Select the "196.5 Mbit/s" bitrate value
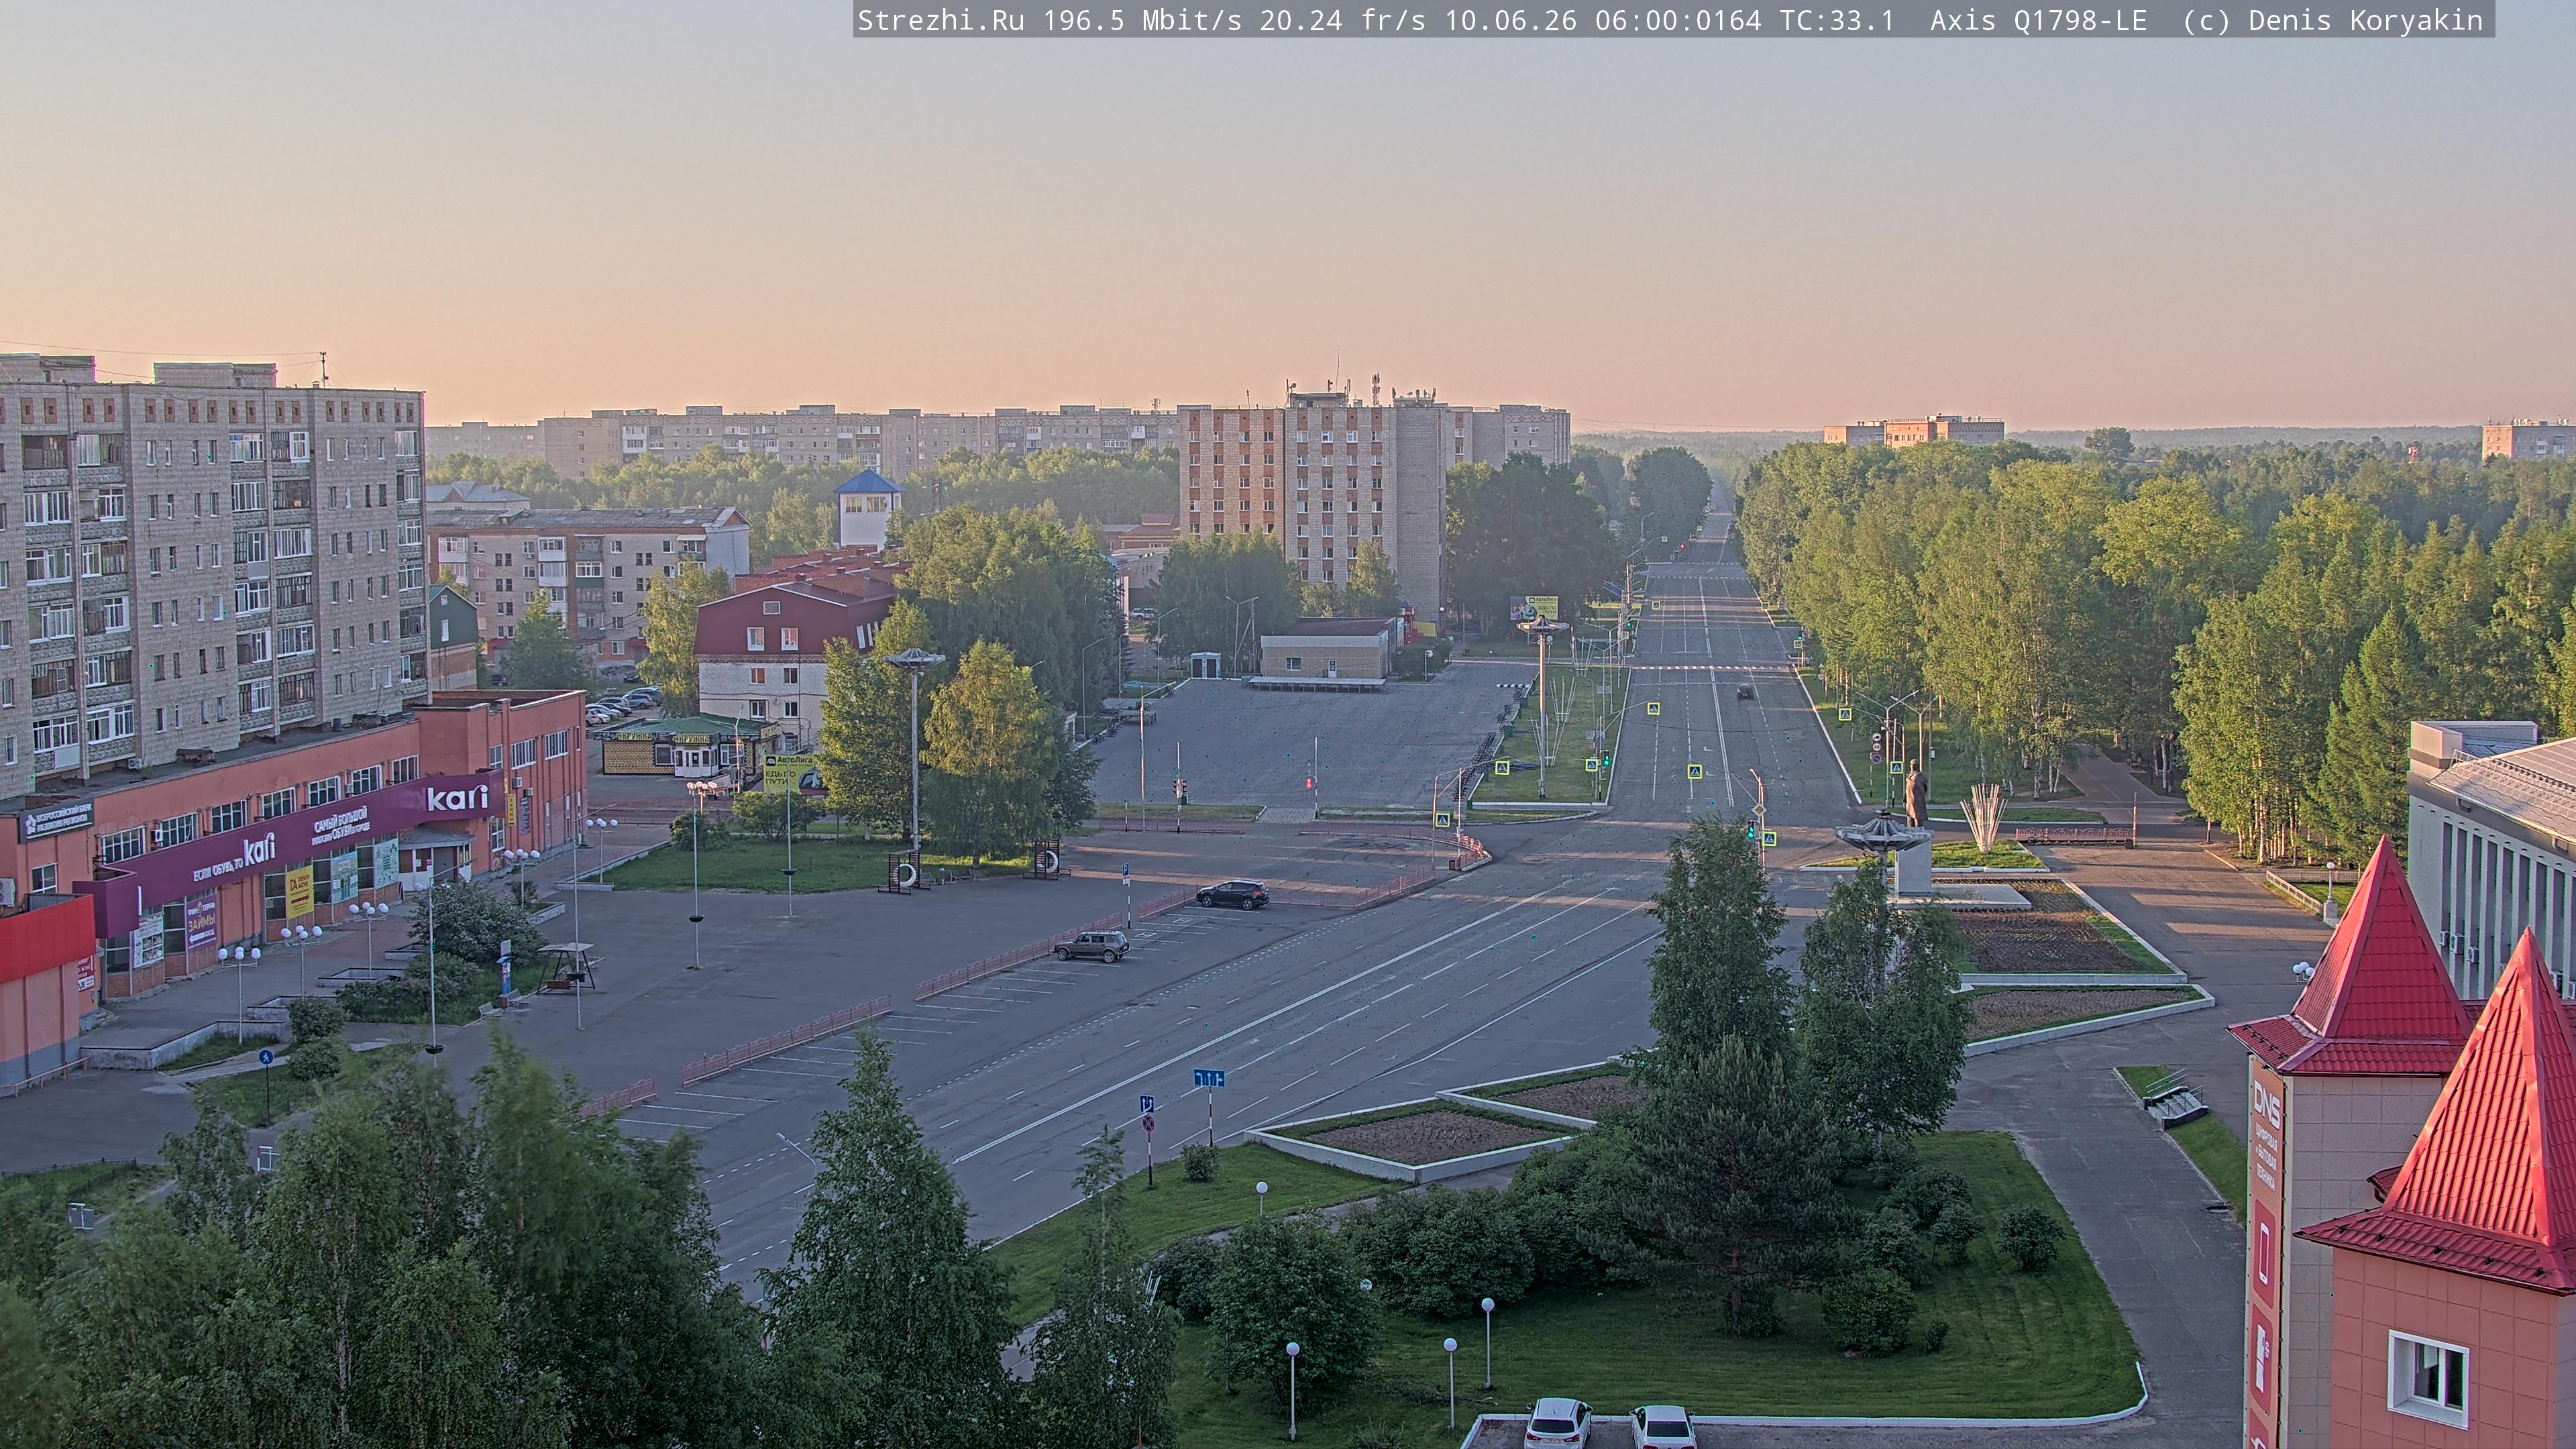 point(1142,21)
